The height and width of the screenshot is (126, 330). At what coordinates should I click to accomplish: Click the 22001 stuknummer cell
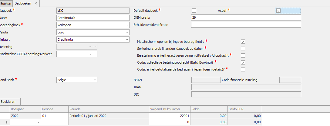[x=170, y=116]
